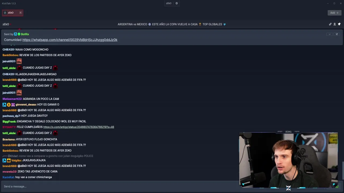Click diamond emoji after TOP GLOBALES
The image size is (344, 193).
click(224, 24)
